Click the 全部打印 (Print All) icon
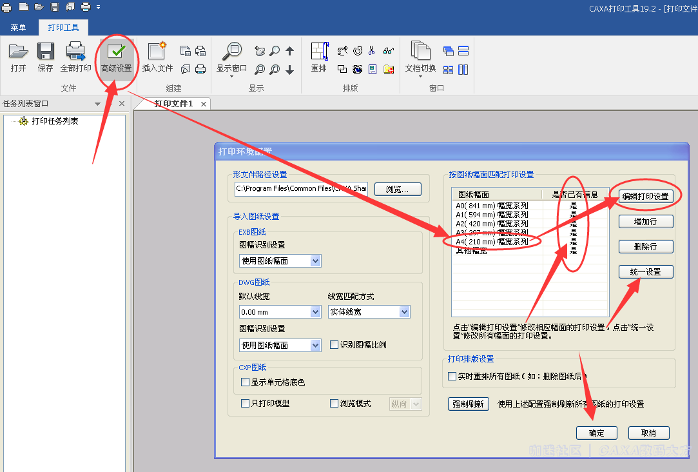 [x=75, y=52]
